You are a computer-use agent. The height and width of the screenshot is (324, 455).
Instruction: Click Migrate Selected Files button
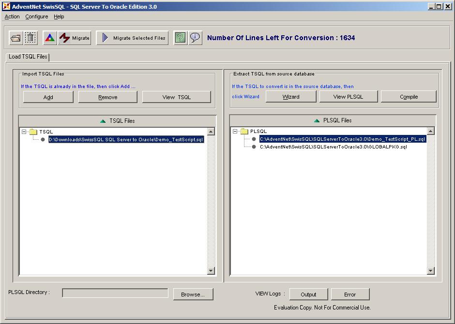(x=132, y=38)
